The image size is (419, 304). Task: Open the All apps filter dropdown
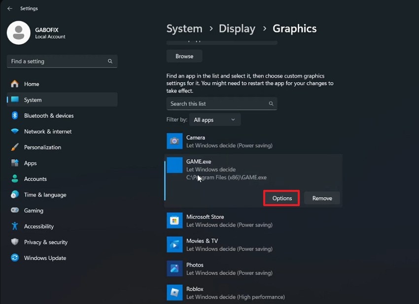pos(214,120)
